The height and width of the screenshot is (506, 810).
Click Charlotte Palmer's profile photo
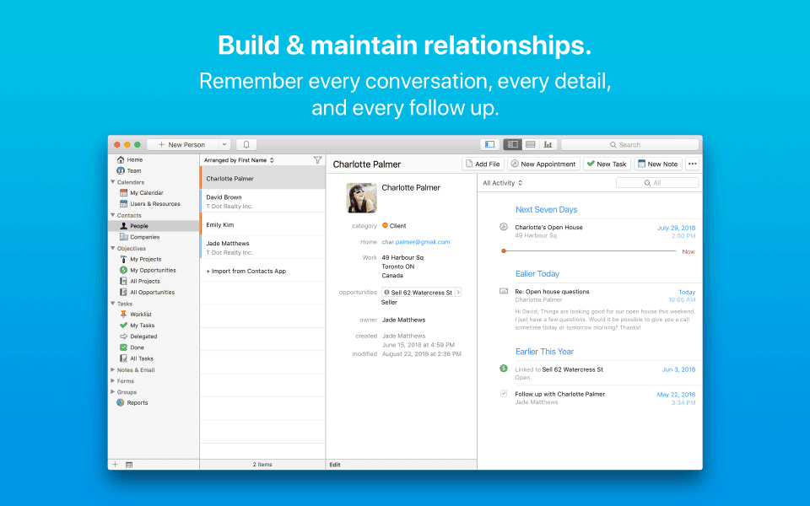click(x=362, y=197)
